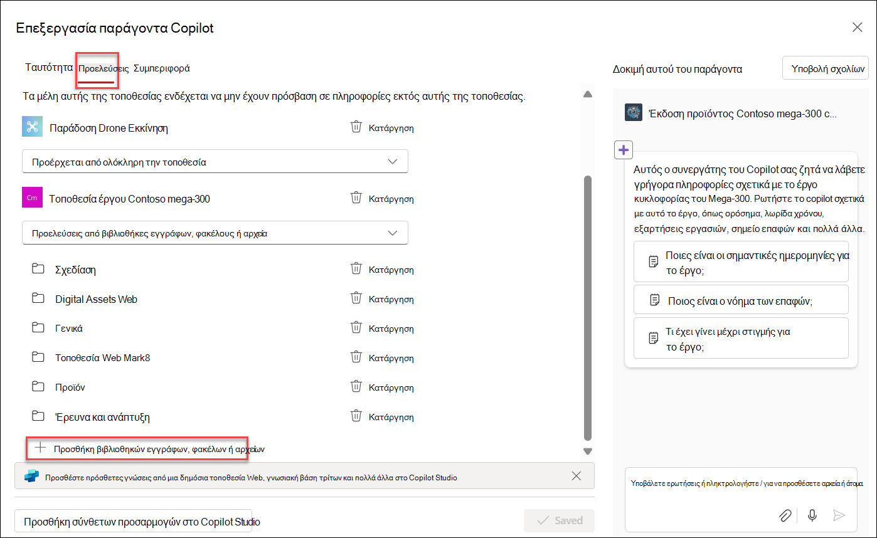Click the Contoso mega-300 site Cm icon
Viewport: 877px width, 538px height.
(31, 198)
